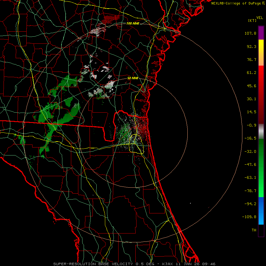The image size is (266, 266).
Task: Click the 0.5 DEG elevation text
Action: pos(145,264)
